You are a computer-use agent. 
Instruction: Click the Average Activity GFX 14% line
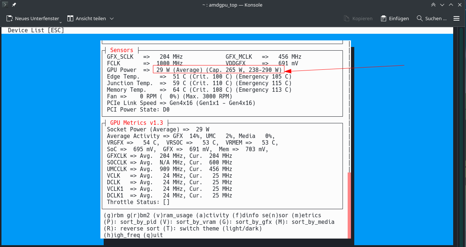tap(191, 136)
